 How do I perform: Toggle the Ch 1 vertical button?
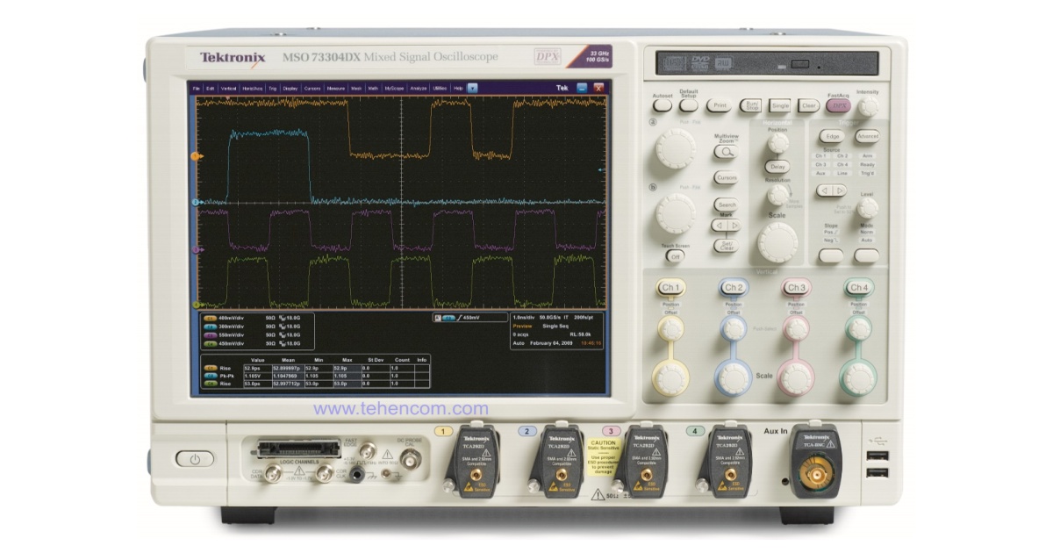point(671,288)
